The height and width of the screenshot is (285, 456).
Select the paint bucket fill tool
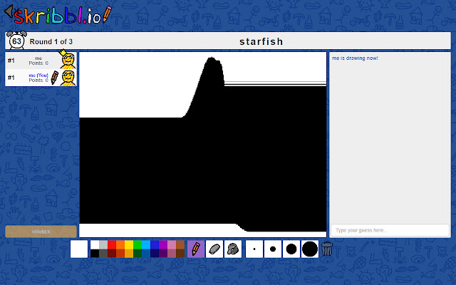click(233, 249)
